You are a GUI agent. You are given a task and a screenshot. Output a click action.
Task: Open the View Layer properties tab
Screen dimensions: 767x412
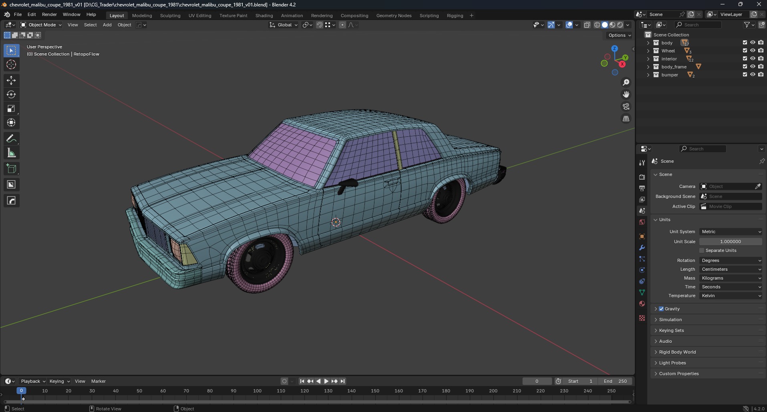click(642, 199)
